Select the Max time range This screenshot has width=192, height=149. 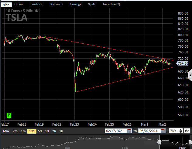[6, 131]
